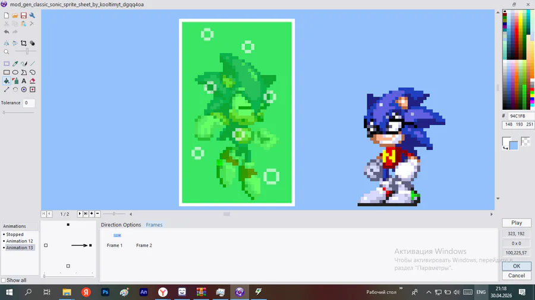Viewport: 535px width, 300px height.
Task: Select the Brush tool
Action: click(24, 63)
